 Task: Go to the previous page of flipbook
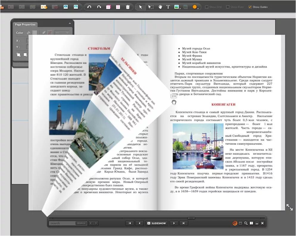(x=139, y=224)
